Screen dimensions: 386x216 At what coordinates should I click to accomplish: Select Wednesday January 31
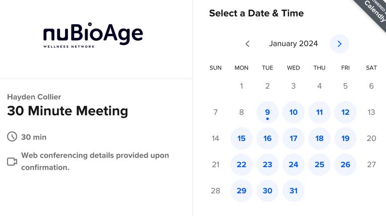(x=293, y=191)
